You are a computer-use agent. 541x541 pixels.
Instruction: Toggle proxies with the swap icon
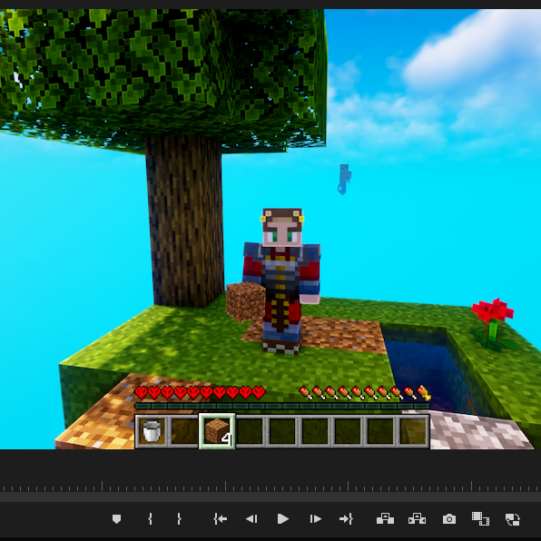[512, 519]
